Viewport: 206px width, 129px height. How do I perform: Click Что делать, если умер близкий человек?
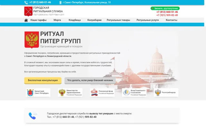click(x=90, y=80)
